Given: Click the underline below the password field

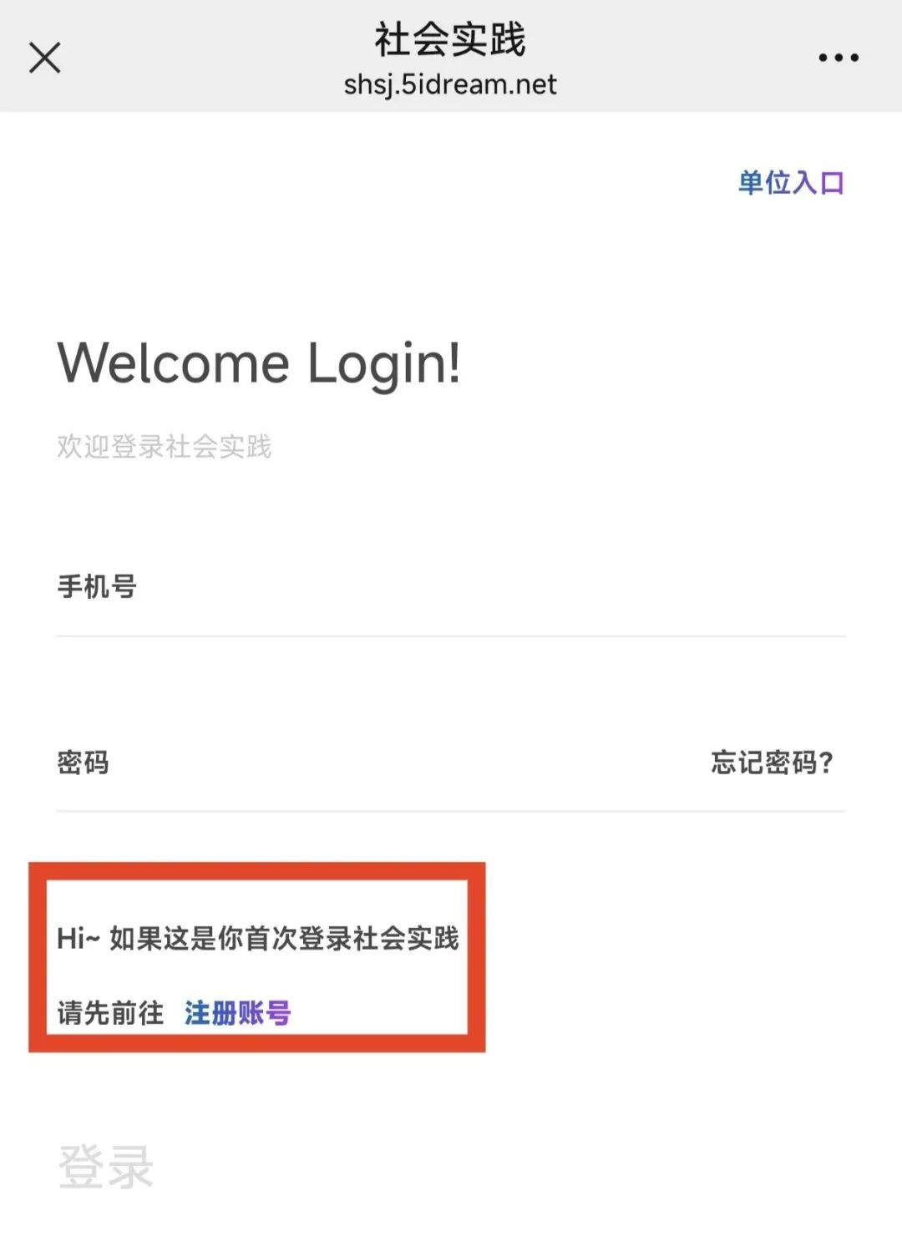Looking at the screenshot, I should [x=451, y=811].
